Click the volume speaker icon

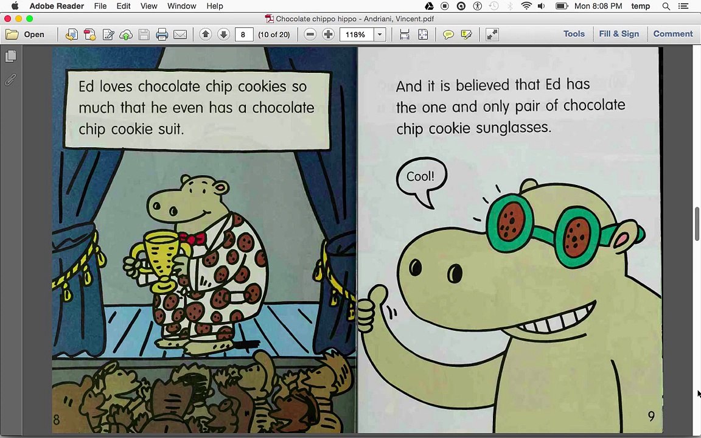click(542, 6)
